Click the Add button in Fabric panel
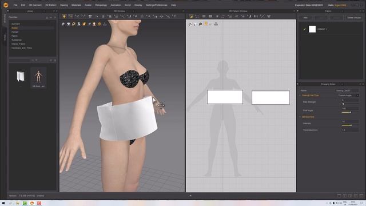This screenshot has height=206, width=366. pyautogui.click(x=305, y=18)
